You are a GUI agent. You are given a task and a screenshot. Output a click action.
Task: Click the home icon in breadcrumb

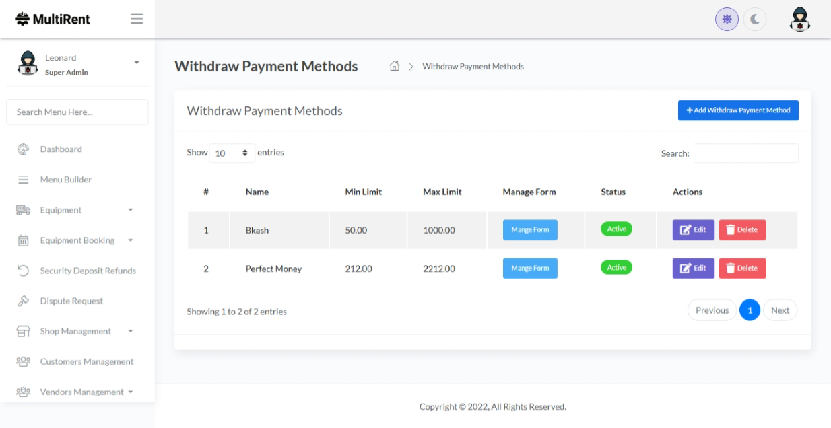pyautogui.click(x=395, y=66)
